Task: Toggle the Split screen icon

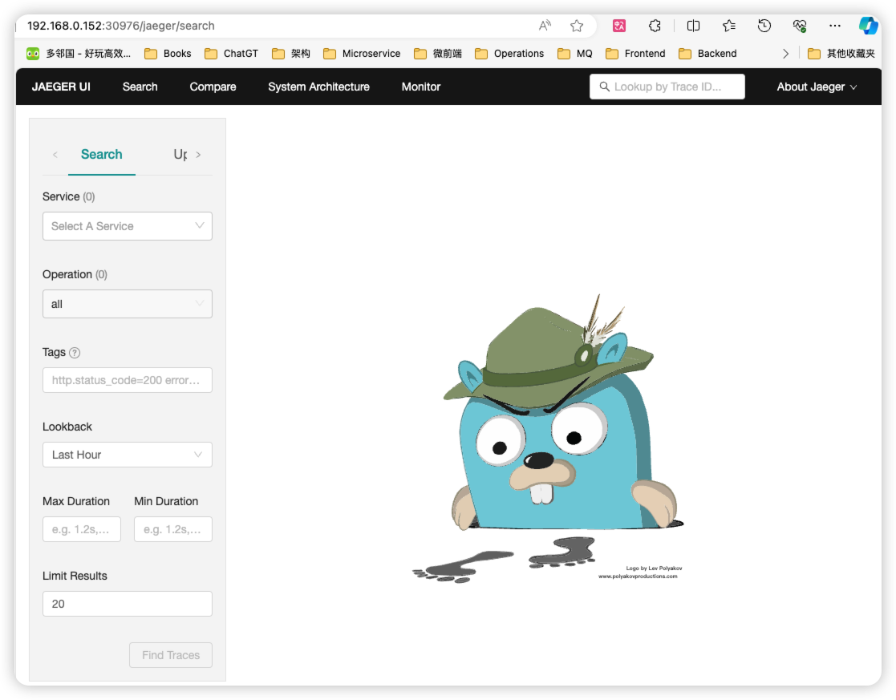Action: (x=693, y=26)
